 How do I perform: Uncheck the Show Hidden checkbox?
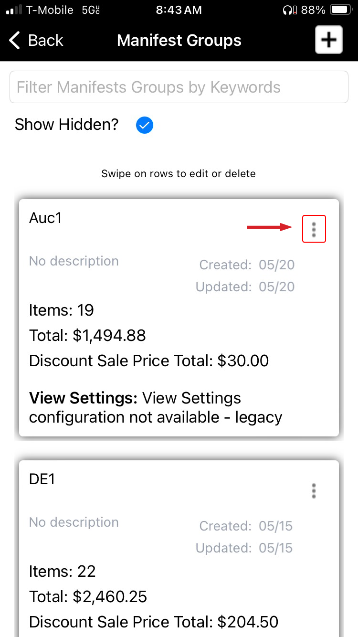coord(144,125)
